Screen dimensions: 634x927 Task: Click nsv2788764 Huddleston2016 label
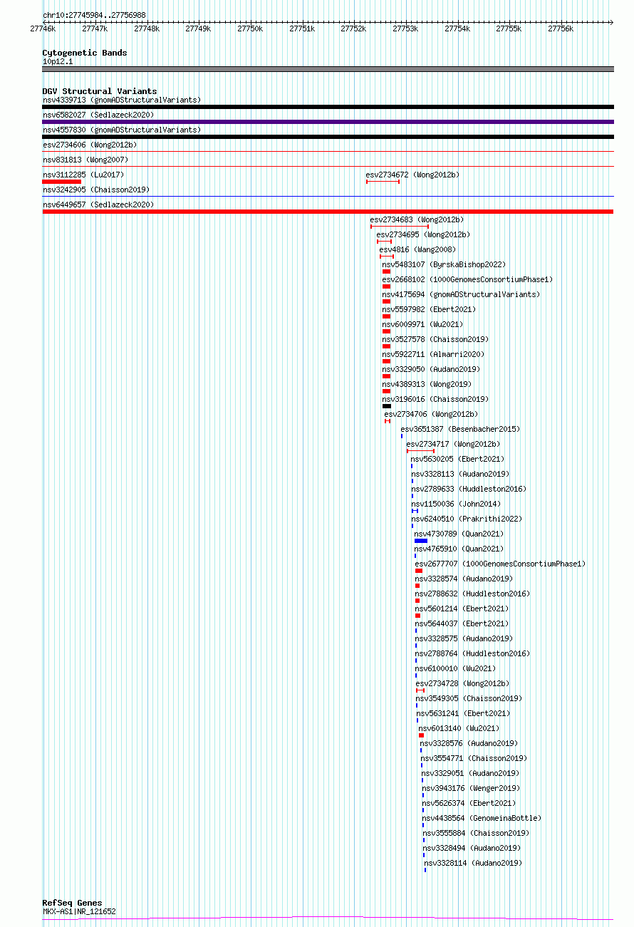tap(472, 653)
